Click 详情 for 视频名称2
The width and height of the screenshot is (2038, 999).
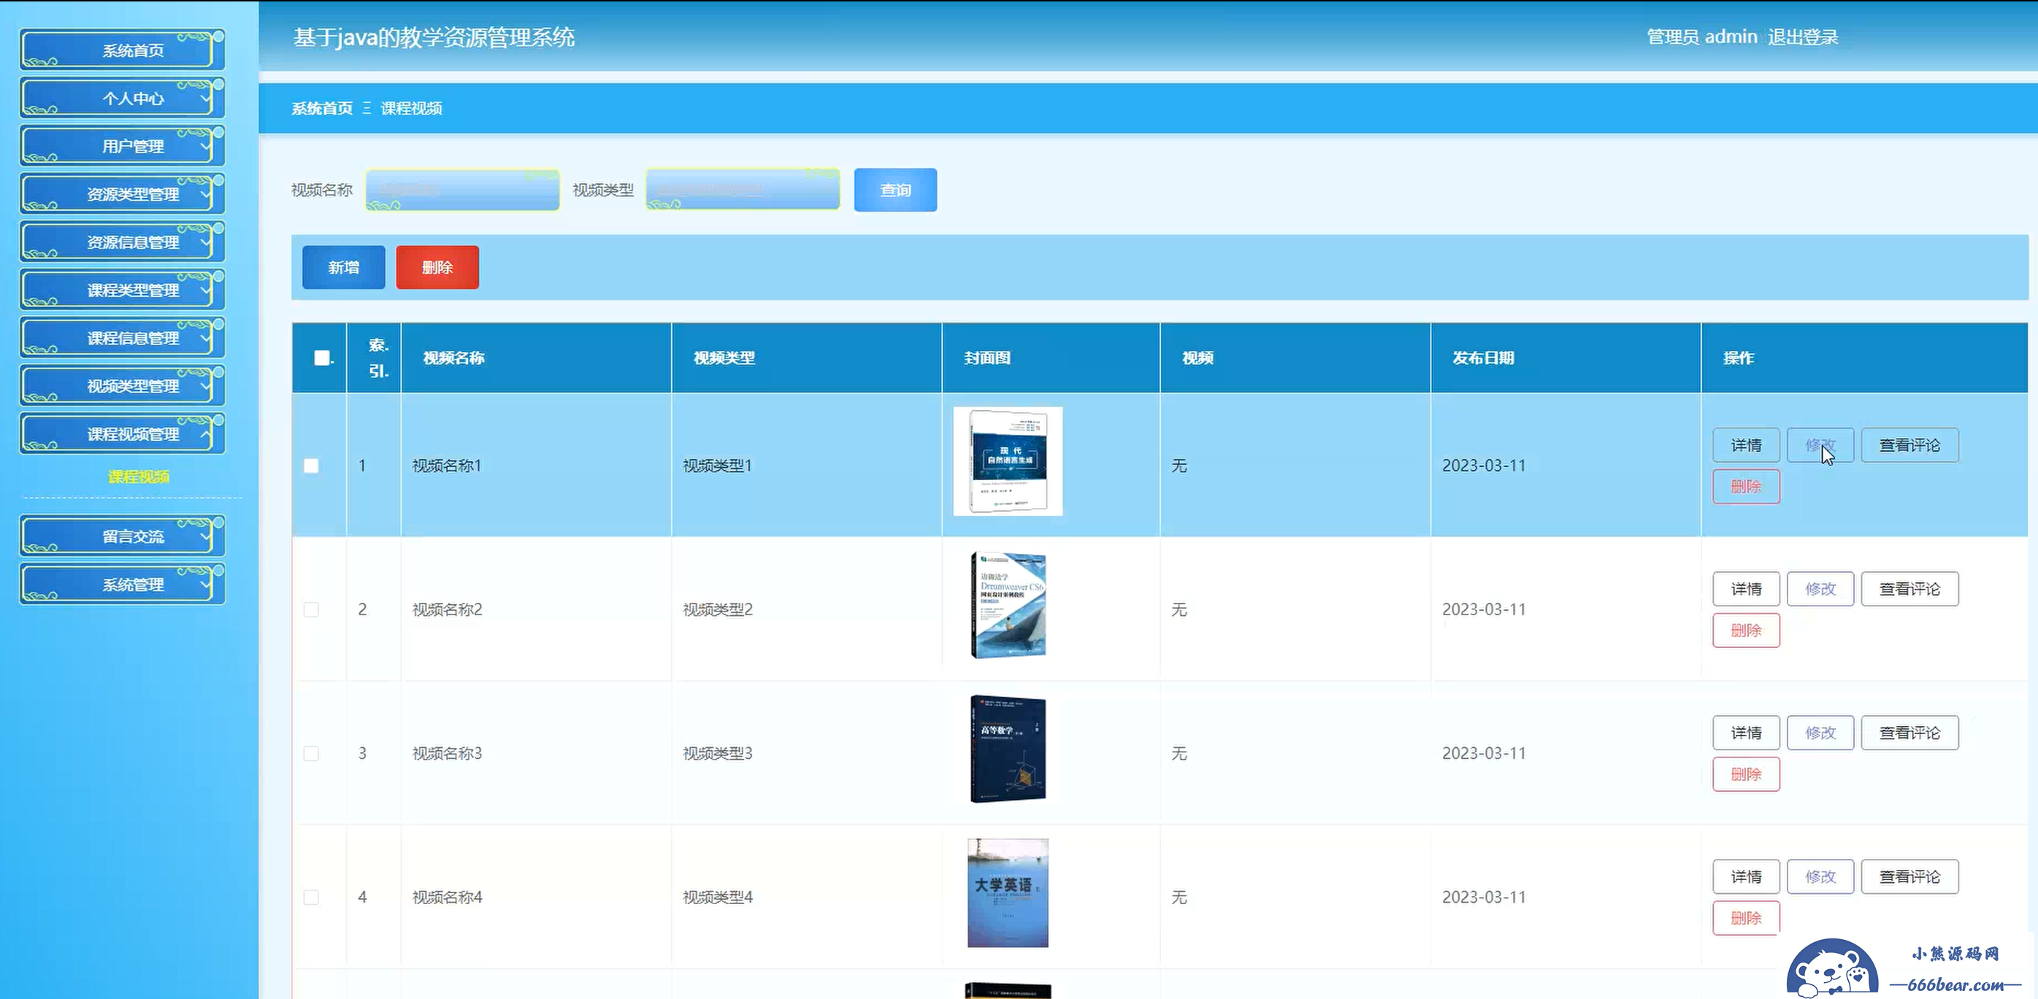[1746, 589]
